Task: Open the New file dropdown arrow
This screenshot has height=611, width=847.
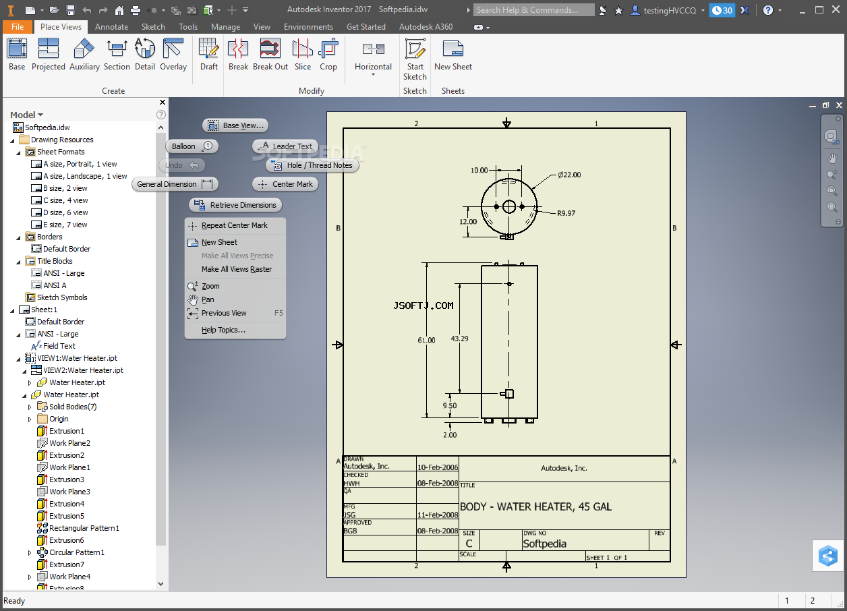Action: (41, 10)
